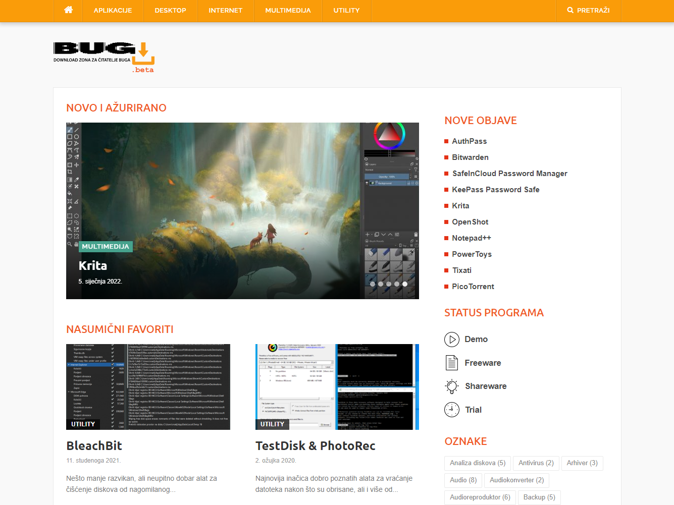The width and height of the screenshot is (674, 505).
Task: Open the TestDisk & PhotoRec thumbnail
Action: click(x=337, y=387)
